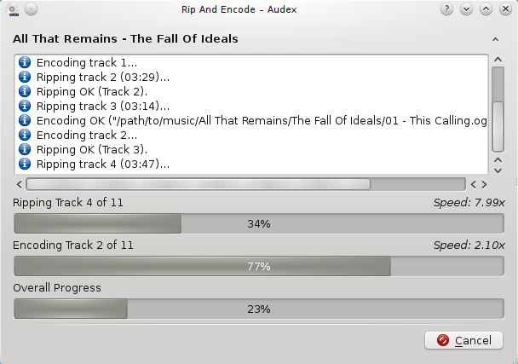Click the Encoding Track 2 progress bar at 77%
The image size is (518, 364).
[259, 266]
